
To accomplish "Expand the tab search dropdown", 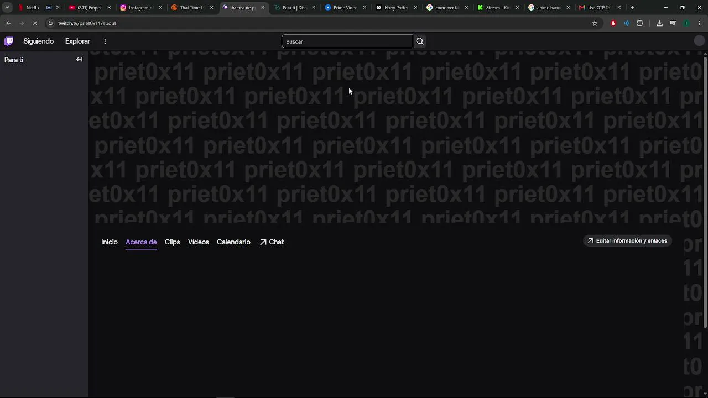I will coord(7,8).
